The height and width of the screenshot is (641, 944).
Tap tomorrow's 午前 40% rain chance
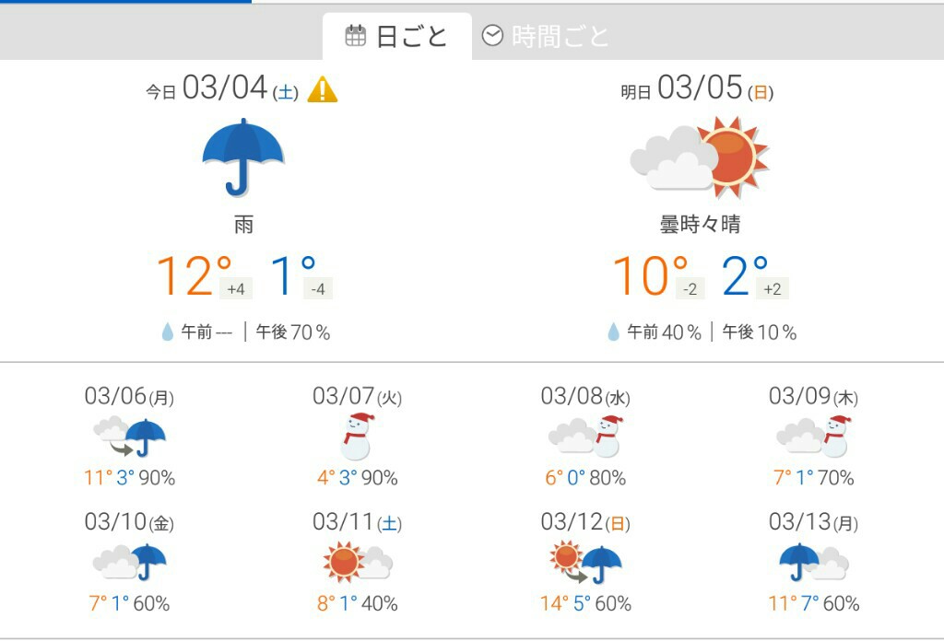664,332
